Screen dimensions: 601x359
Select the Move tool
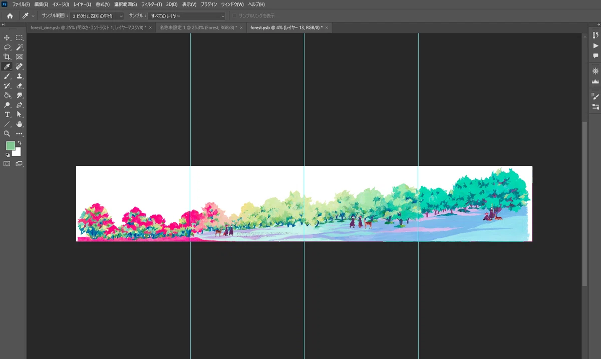7,38
